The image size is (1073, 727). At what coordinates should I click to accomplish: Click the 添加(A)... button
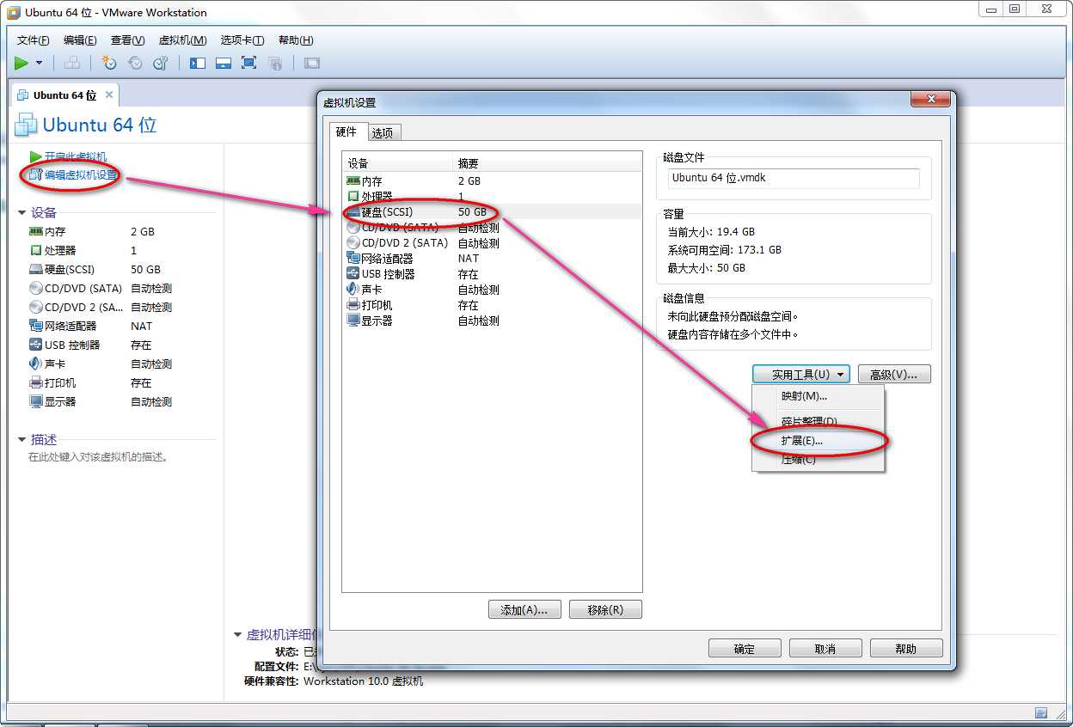click(x=524, y=610)
